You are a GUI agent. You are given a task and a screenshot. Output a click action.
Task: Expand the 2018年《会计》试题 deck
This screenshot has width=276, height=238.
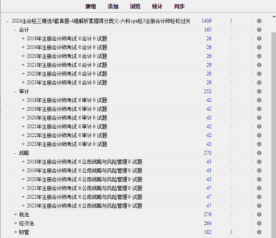(23, 39)
